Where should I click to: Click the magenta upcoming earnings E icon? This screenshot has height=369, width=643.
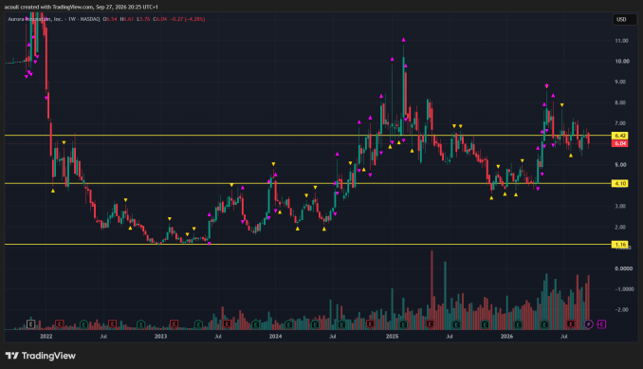tap(601, 324)
